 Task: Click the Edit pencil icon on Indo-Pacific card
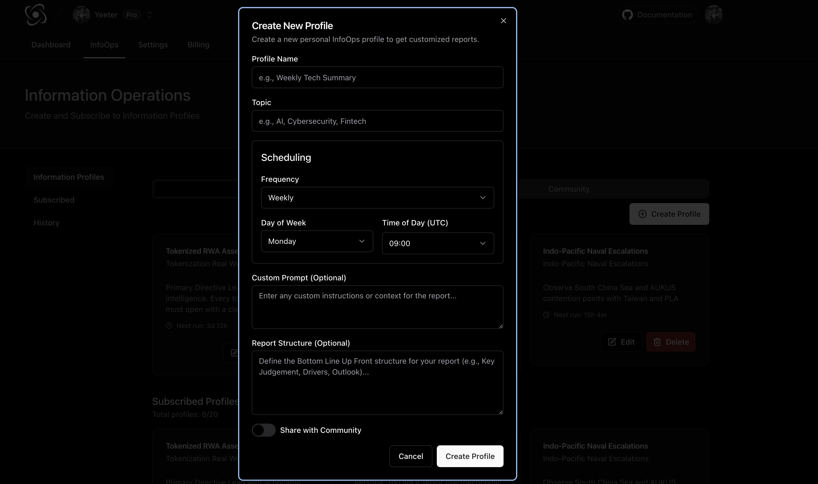click(x=612, y=342)
